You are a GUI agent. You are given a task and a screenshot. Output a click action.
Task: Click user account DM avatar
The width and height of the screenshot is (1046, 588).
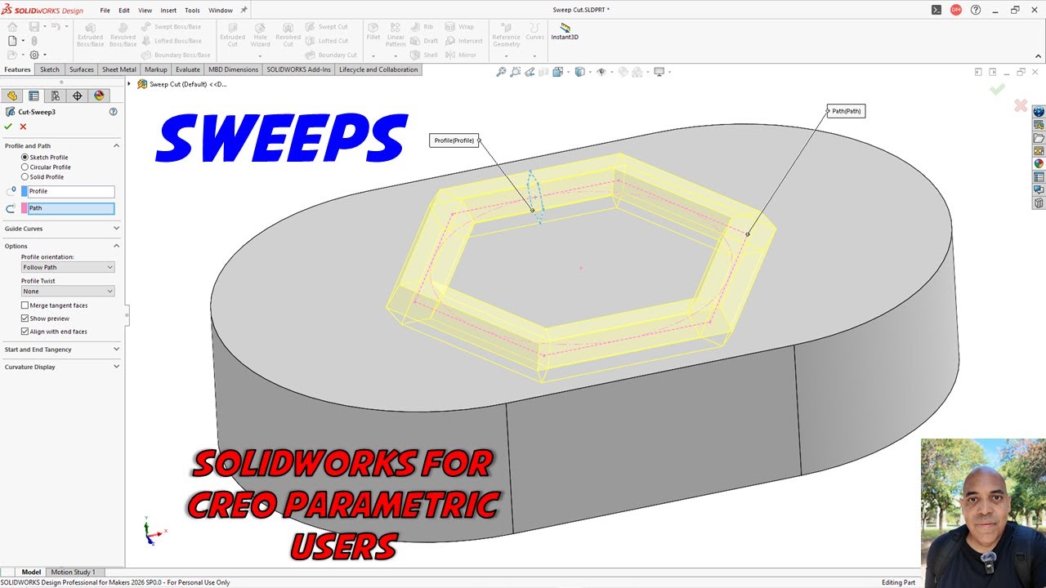pyautogui.click(x=956, y=10)
